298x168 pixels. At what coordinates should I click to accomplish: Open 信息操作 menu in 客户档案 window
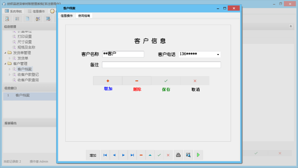[67, 16]
